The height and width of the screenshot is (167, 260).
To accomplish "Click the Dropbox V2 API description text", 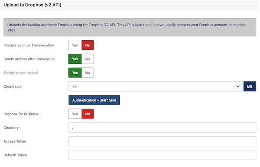I will pos(127,27).
